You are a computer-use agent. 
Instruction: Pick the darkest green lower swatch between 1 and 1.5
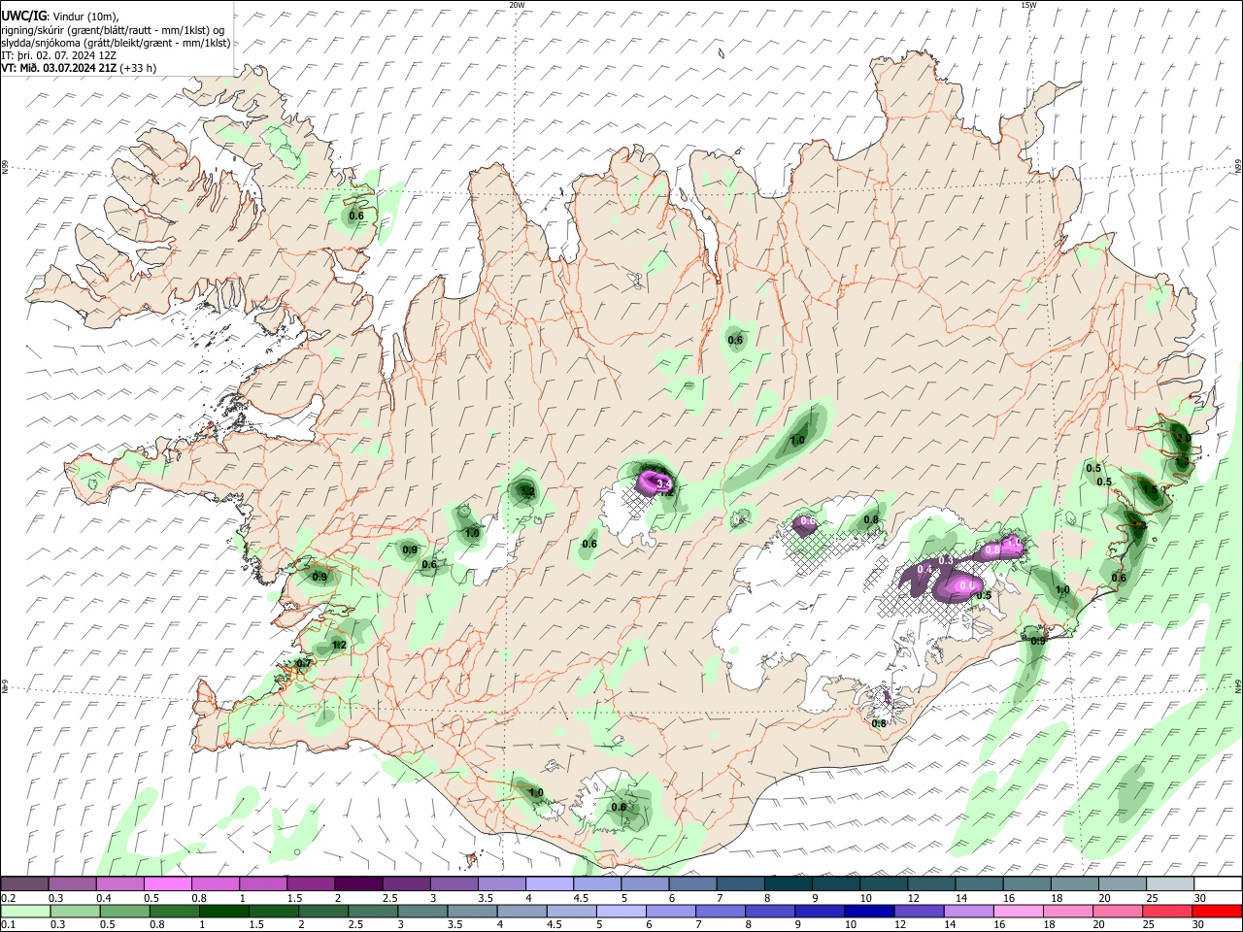223,911
